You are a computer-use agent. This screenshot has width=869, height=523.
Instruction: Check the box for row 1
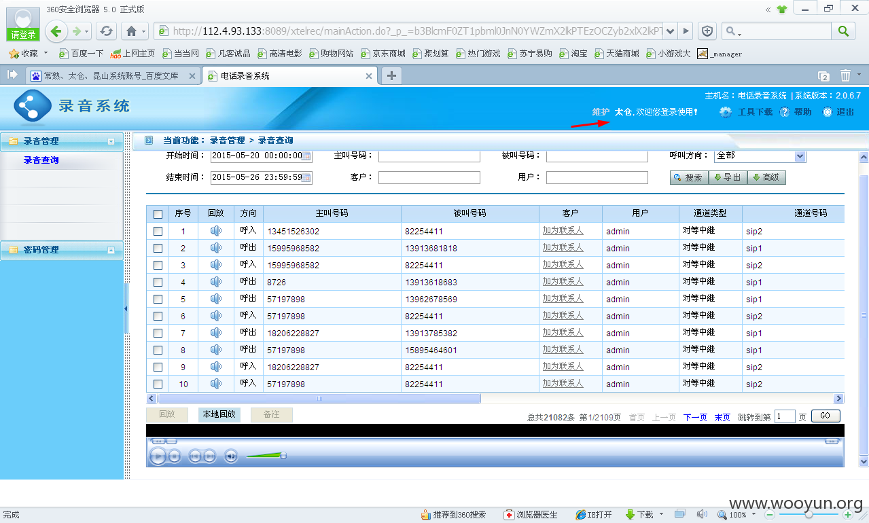click(x=158, y=231)
